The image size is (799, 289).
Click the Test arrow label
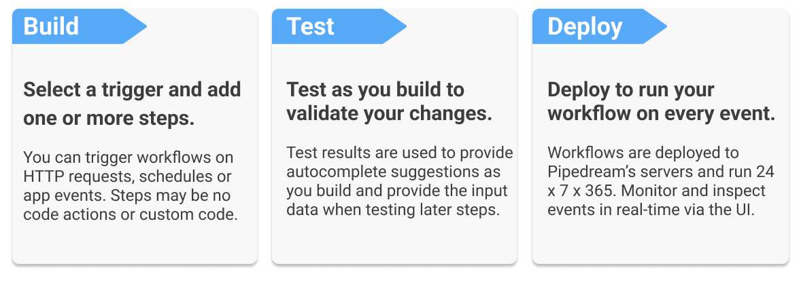(x=310, y=26)
